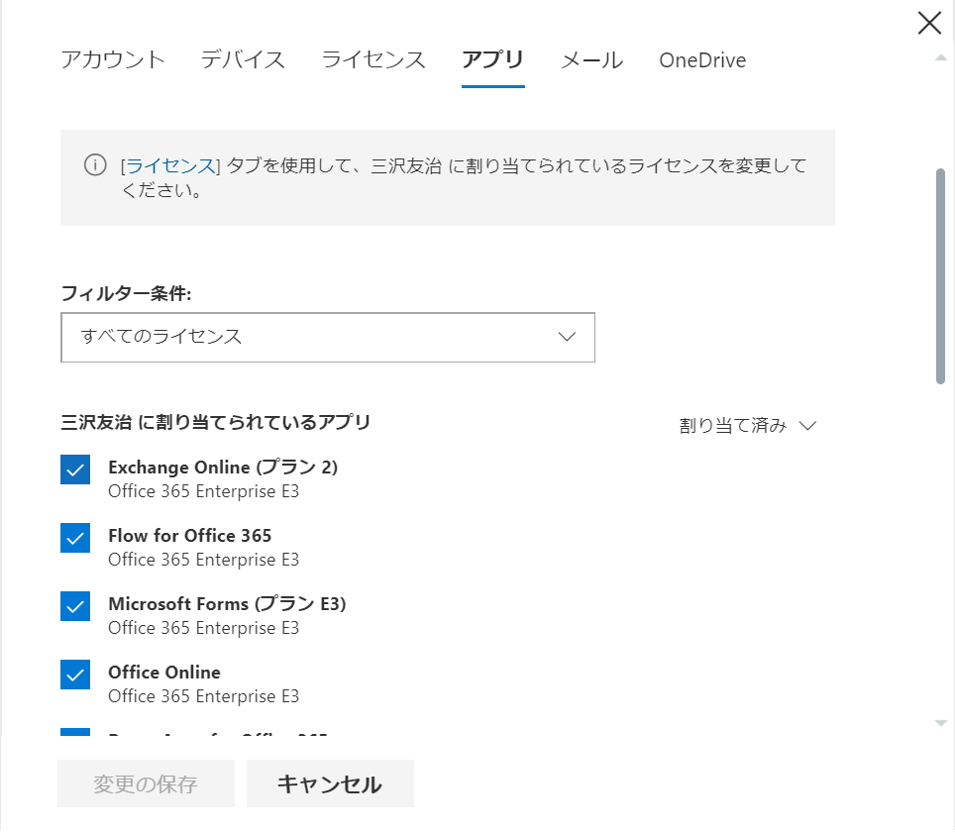The width and height of the screenshot is (955, 834).
Task: Click the Exchange Online (プラン 2) label
Action: (223, 467)
